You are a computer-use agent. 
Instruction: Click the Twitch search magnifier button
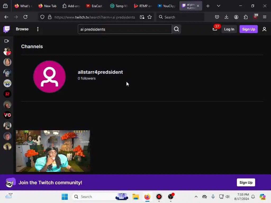tap(176, 29)
